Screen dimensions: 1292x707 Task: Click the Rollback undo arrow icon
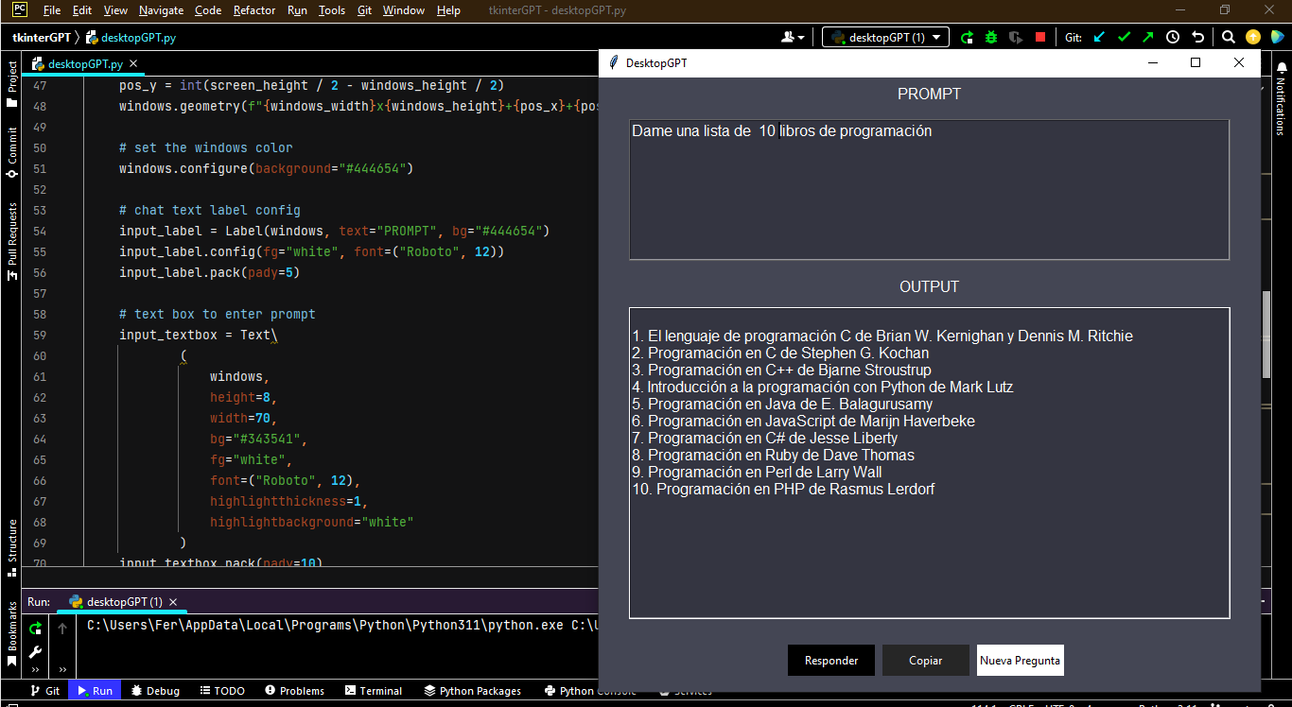point(1198,38)
